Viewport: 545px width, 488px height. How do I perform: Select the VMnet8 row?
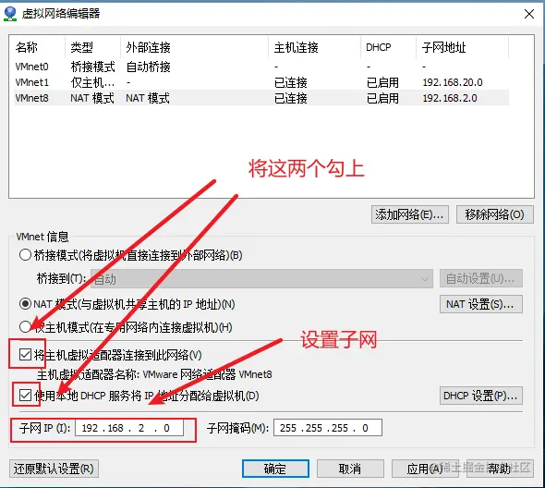tap(261, 98)
